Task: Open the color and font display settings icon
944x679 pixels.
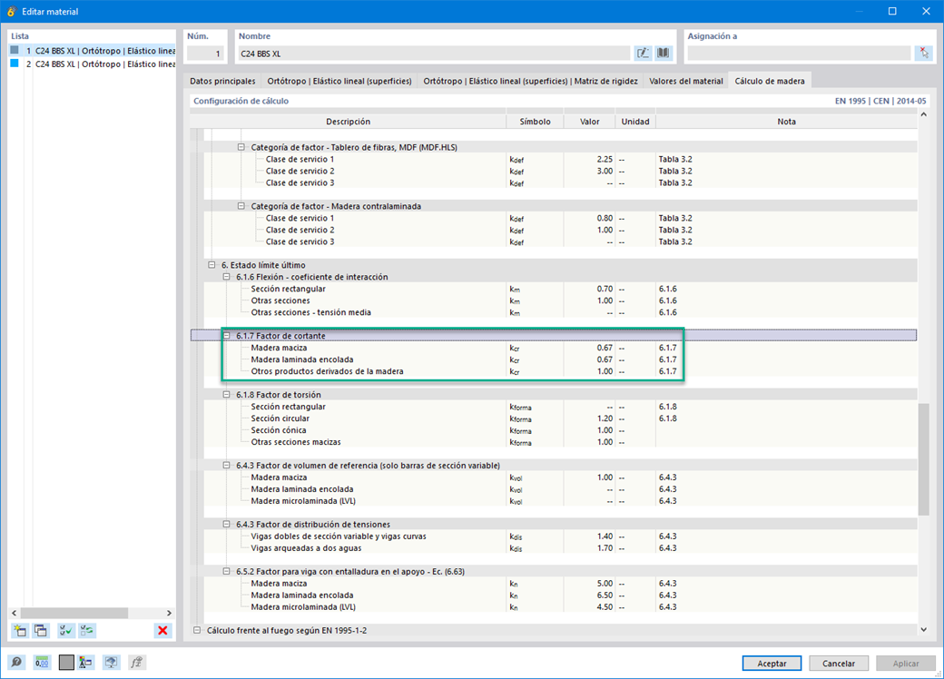Action: 85,662
